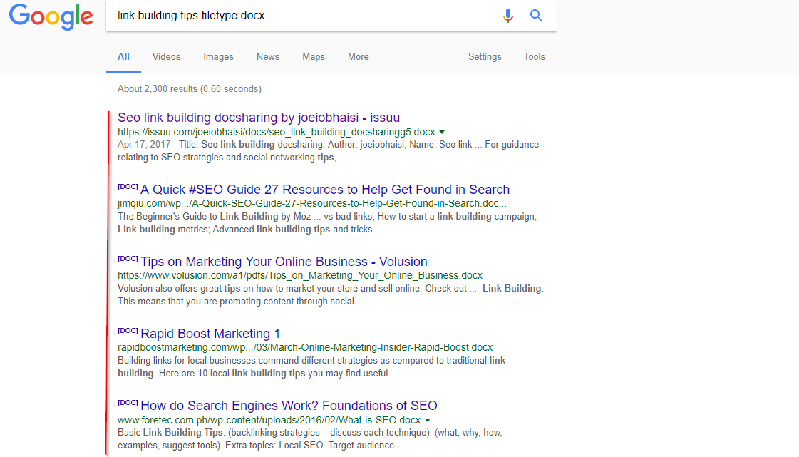Click the issuu.com green URL text
Screen dimensions: 799x457
pyautogui.click(x=276, y=132)
